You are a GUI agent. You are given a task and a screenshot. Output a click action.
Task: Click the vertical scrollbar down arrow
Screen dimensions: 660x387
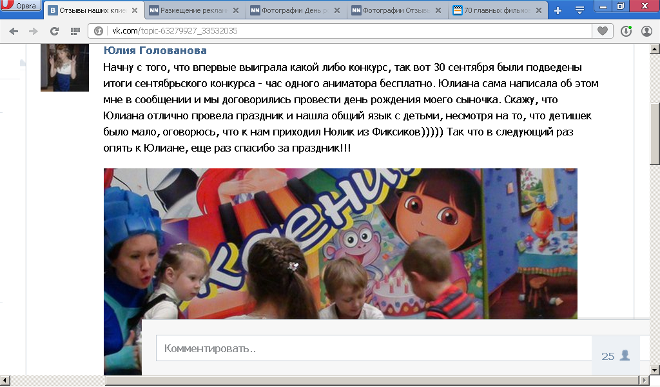coord(655,370)
